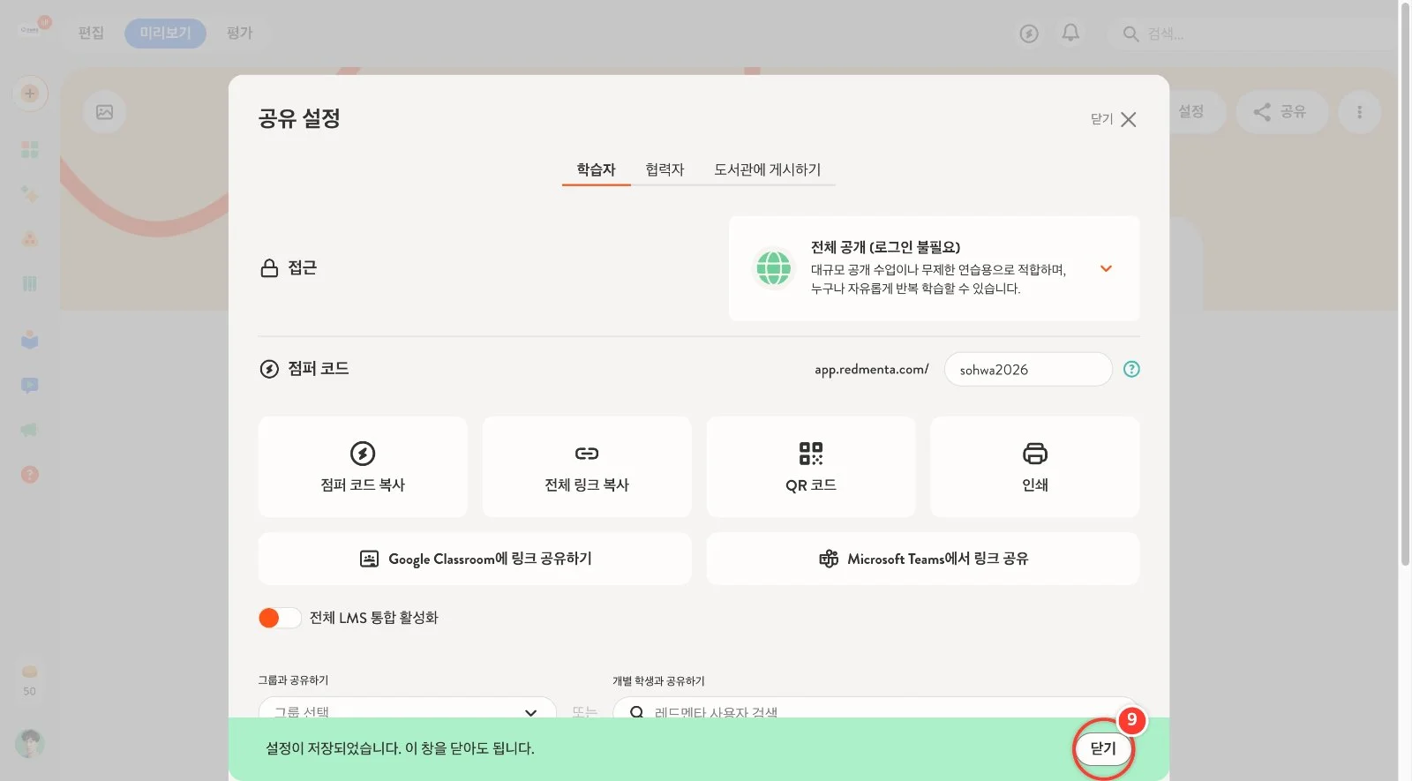Click the plus create icon in sidebar

pos(30,94)
